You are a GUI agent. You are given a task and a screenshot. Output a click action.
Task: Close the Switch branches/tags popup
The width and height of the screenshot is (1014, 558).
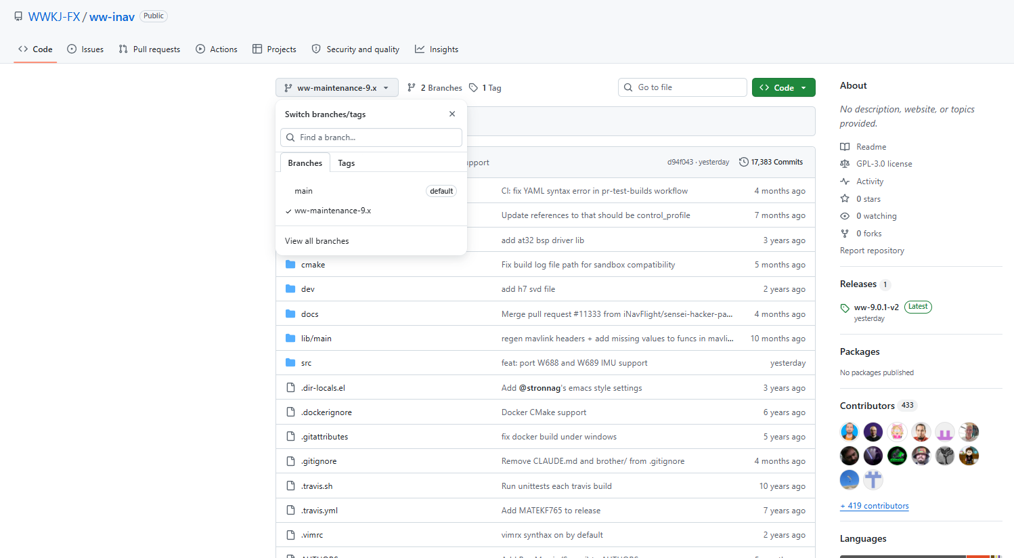(x=452, y=114)
